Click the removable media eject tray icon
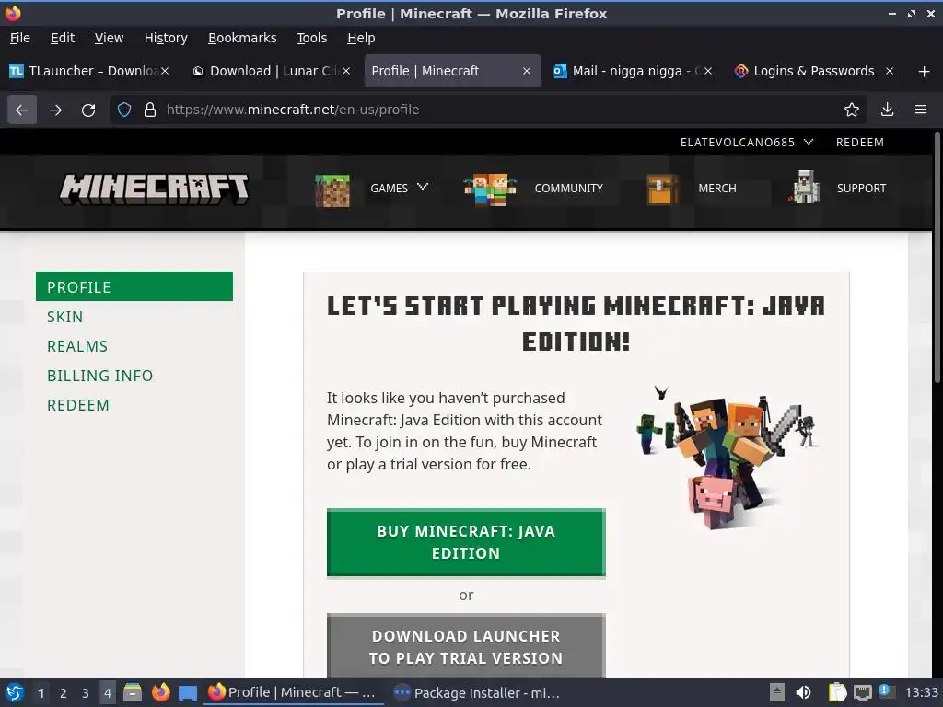This screenshot has width=943, height=707. (777, 692)
